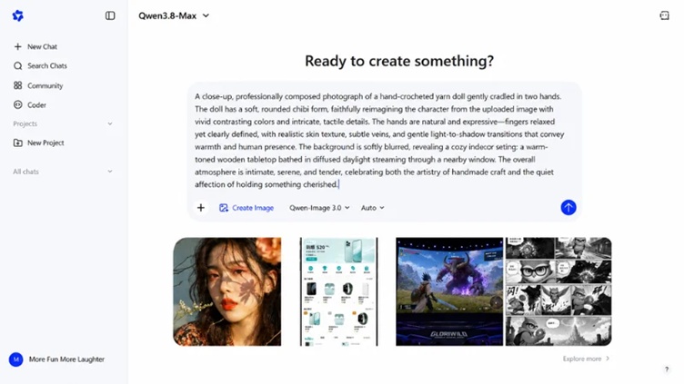Click the plus icon beside New Chat
Image resolution: width=684 pixels, height=384 pixels.
(x=18, y=46)
